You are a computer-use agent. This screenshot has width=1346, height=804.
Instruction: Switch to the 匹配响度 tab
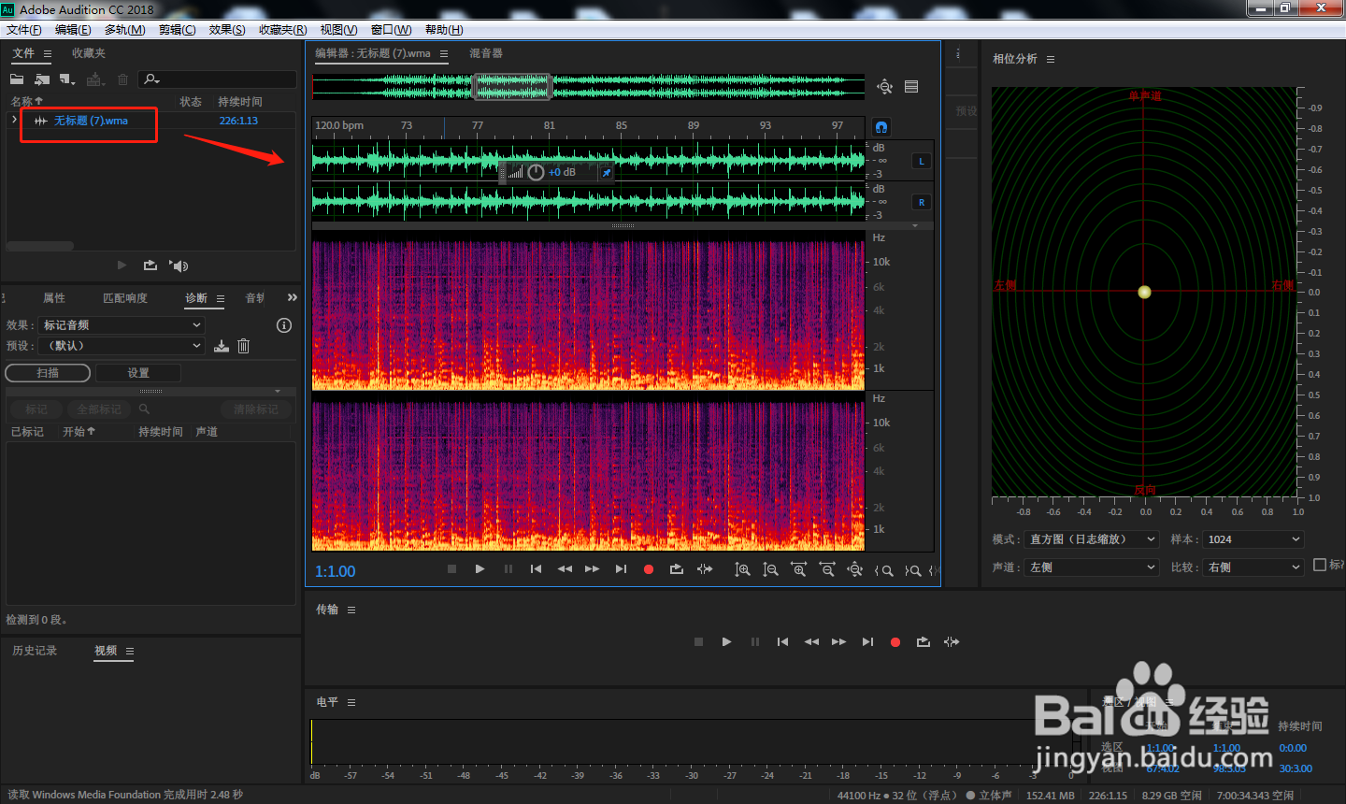point(125,298)
